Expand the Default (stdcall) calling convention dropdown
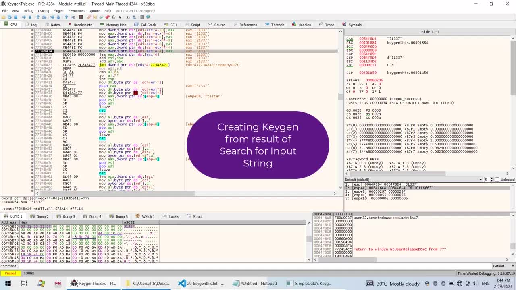Image resolution: width=516 pixels, height=290 pixels. (414, 180)
